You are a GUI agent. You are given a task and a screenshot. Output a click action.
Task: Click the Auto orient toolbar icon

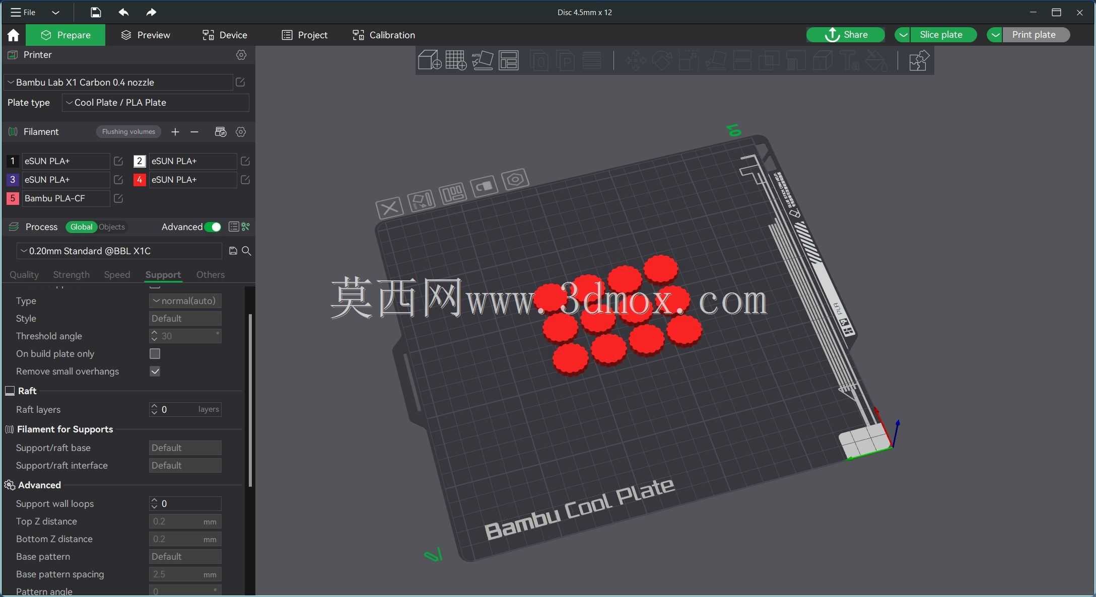point(483,60)
